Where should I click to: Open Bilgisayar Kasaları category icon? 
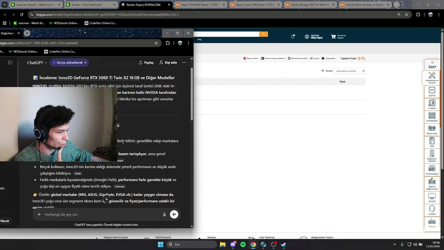(432, 156)
